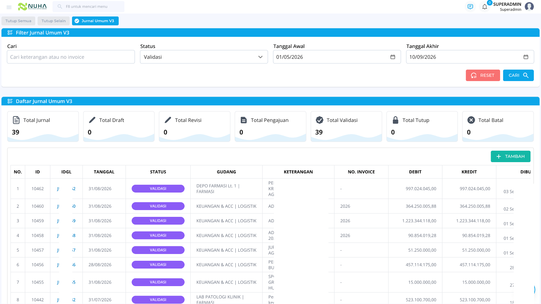Image resolution: width=541 pixels, height=304 pixels.
Task: Focus the Cari keterangan input field
Action: click(71, 57)
